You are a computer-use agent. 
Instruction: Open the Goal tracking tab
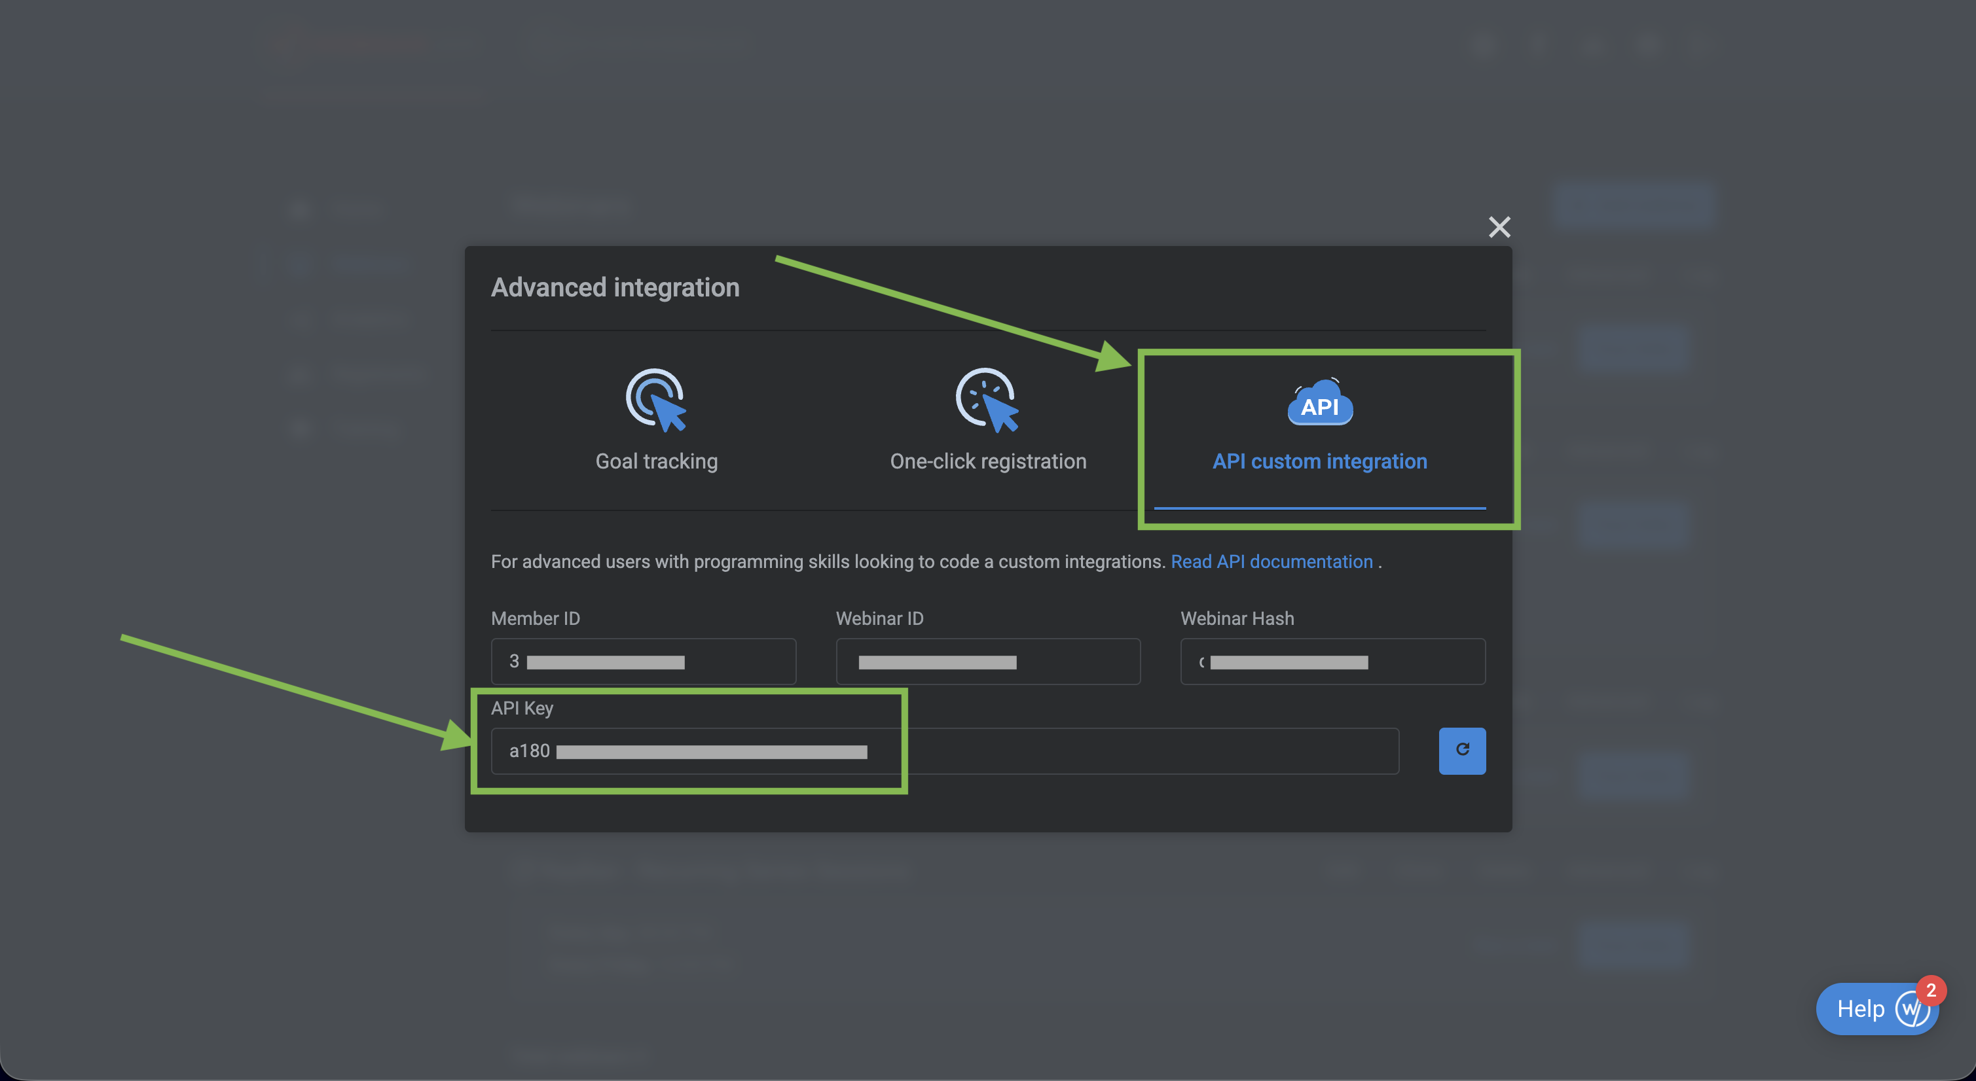[657, 421]
